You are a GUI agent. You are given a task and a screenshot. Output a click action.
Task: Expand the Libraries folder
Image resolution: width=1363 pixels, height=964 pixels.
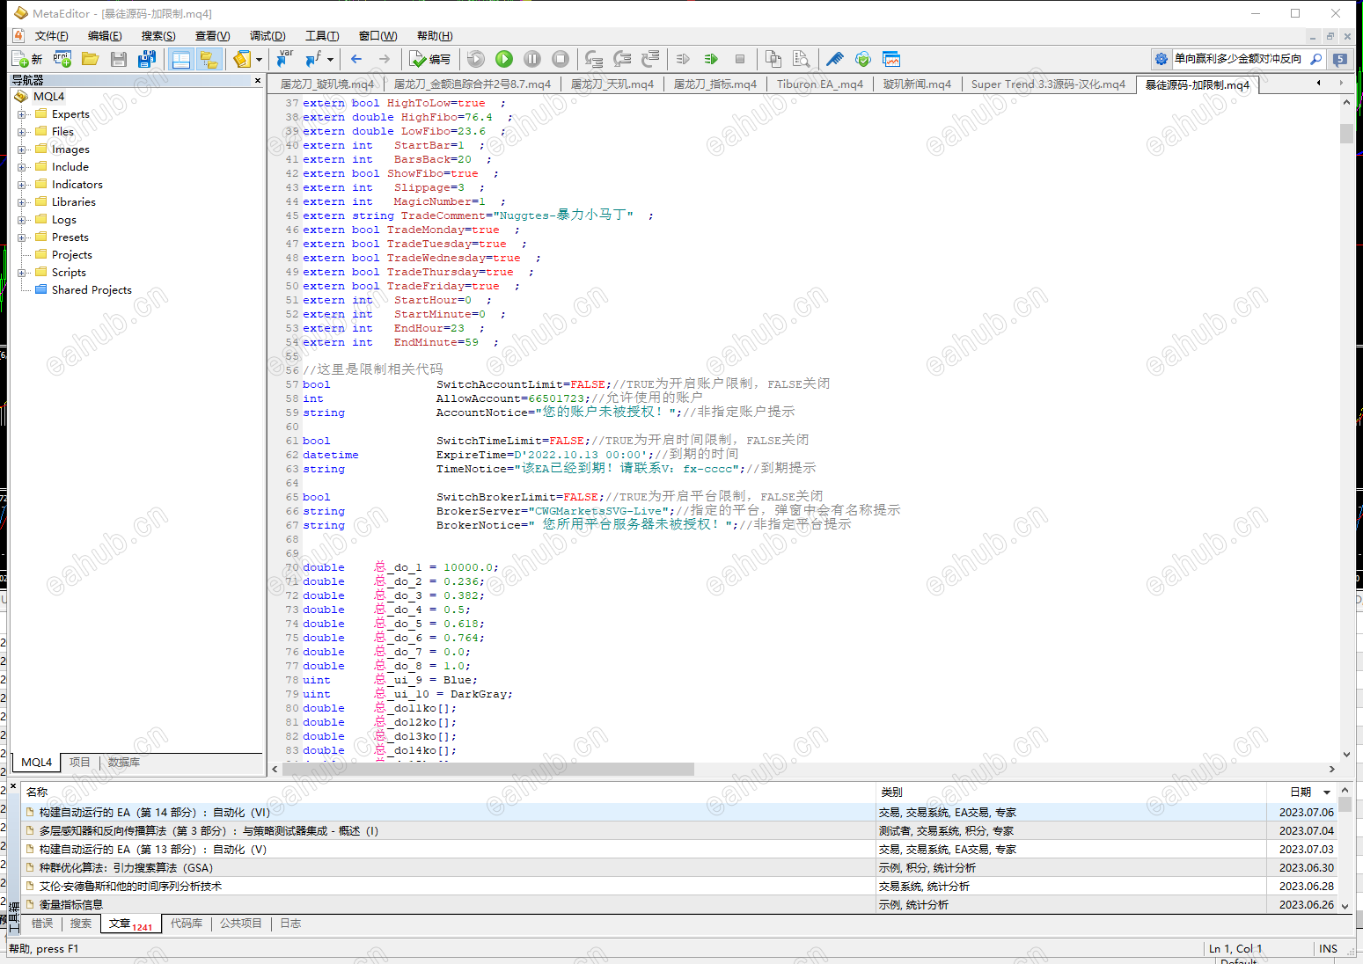coord(22,202)
